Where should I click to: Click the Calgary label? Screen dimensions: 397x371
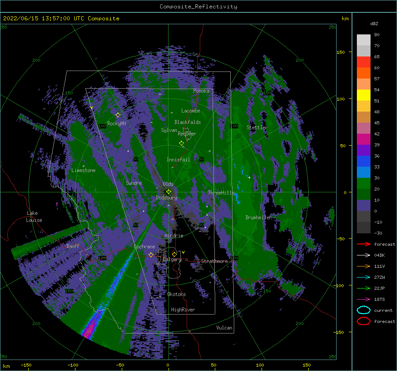tap(172, 259)
